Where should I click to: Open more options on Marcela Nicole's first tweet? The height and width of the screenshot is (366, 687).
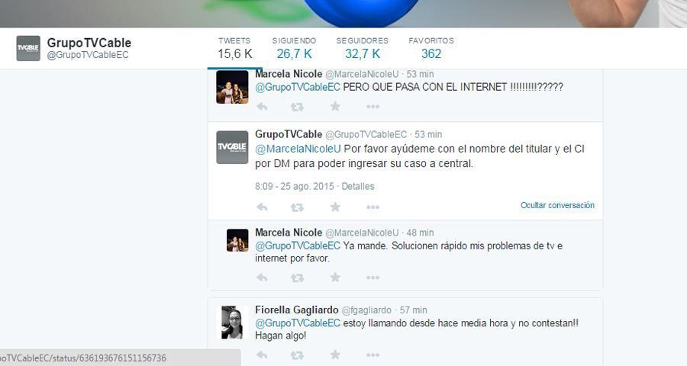(372, 107)
